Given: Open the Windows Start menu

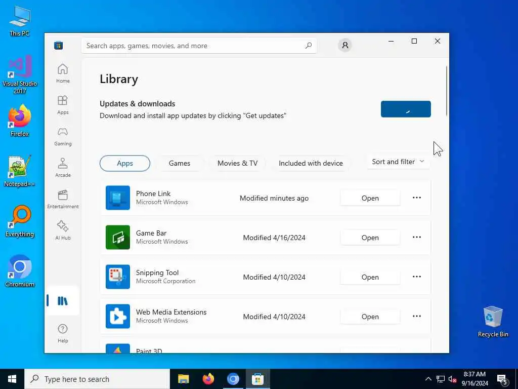Looking at the screenshot, I should [12, 379].
